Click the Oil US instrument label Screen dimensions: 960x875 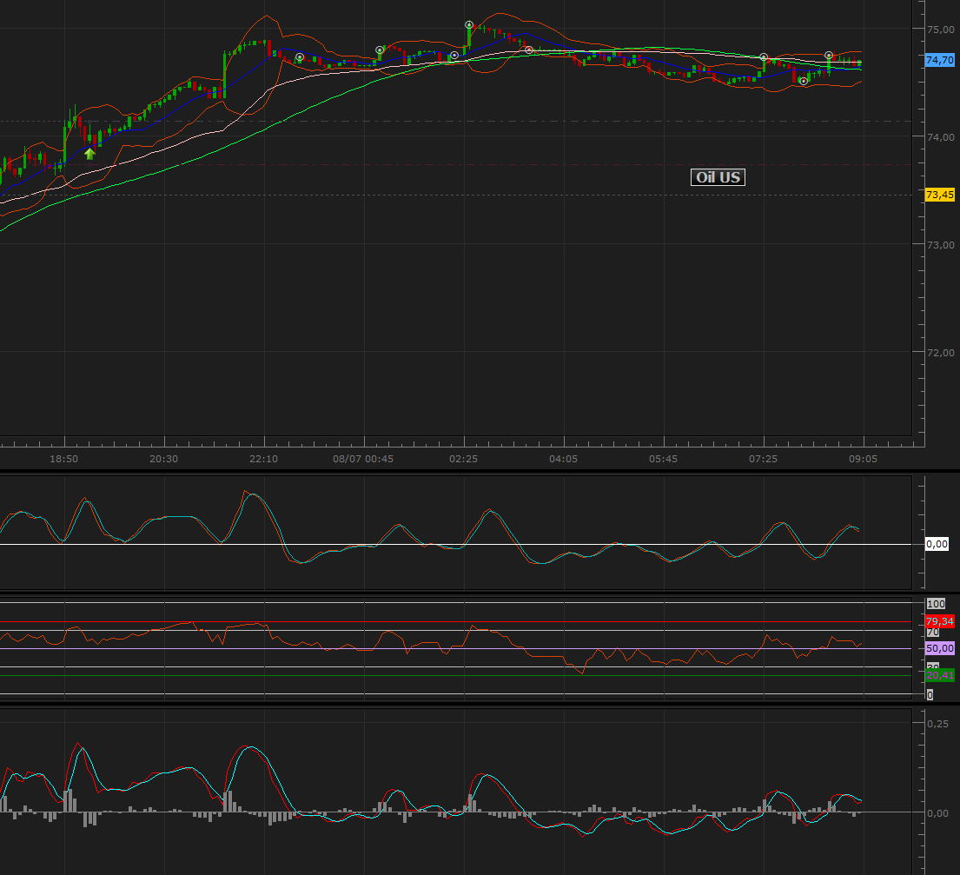[718, 177]
